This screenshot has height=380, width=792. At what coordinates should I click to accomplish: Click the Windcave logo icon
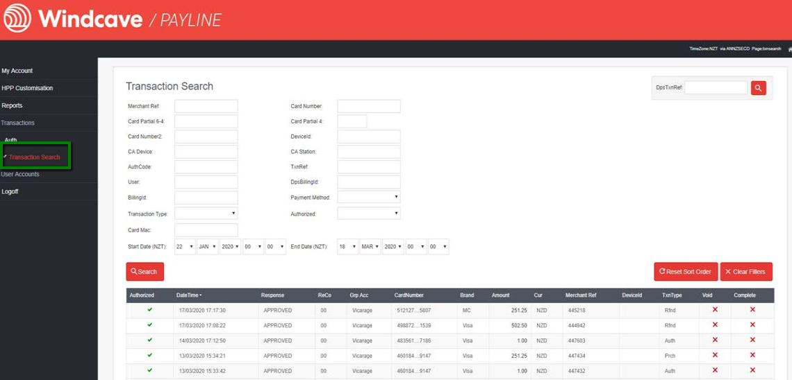click(17, 18)
